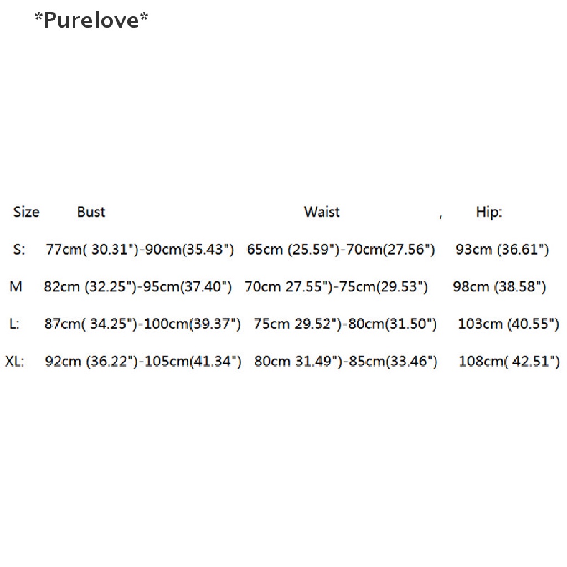Click the Hip column header
Viewport: 567px width, 567px height.
coord(488,213)
